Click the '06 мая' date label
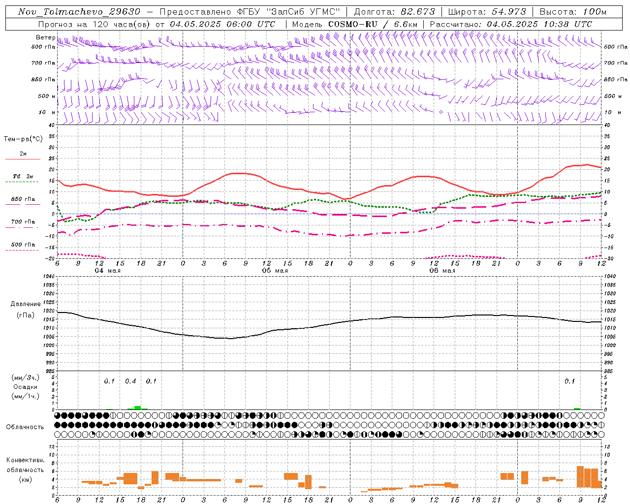The height and width of the screenshot is (504, 630). (x=442, y=271)
